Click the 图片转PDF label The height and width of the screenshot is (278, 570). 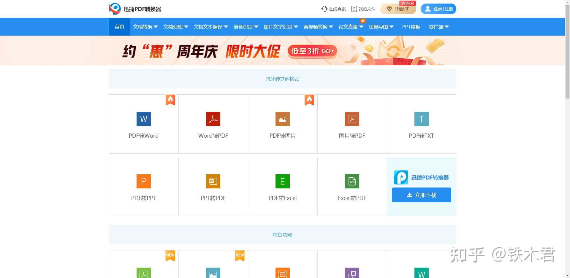[x=352, y=136]
